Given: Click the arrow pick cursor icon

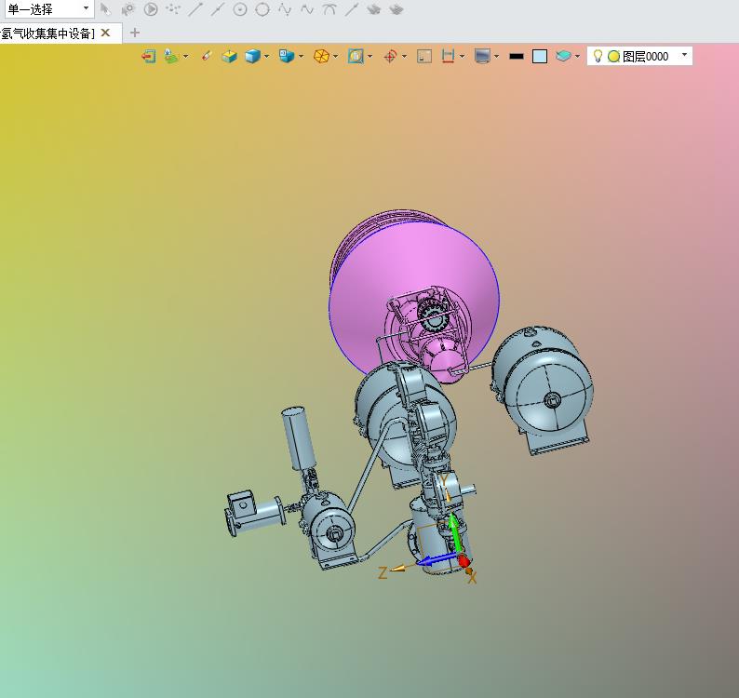Looking at the screenshot, I should 105,9.
